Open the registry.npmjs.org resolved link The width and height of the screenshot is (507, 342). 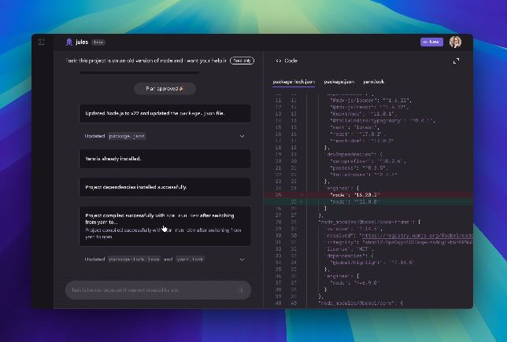416,235
